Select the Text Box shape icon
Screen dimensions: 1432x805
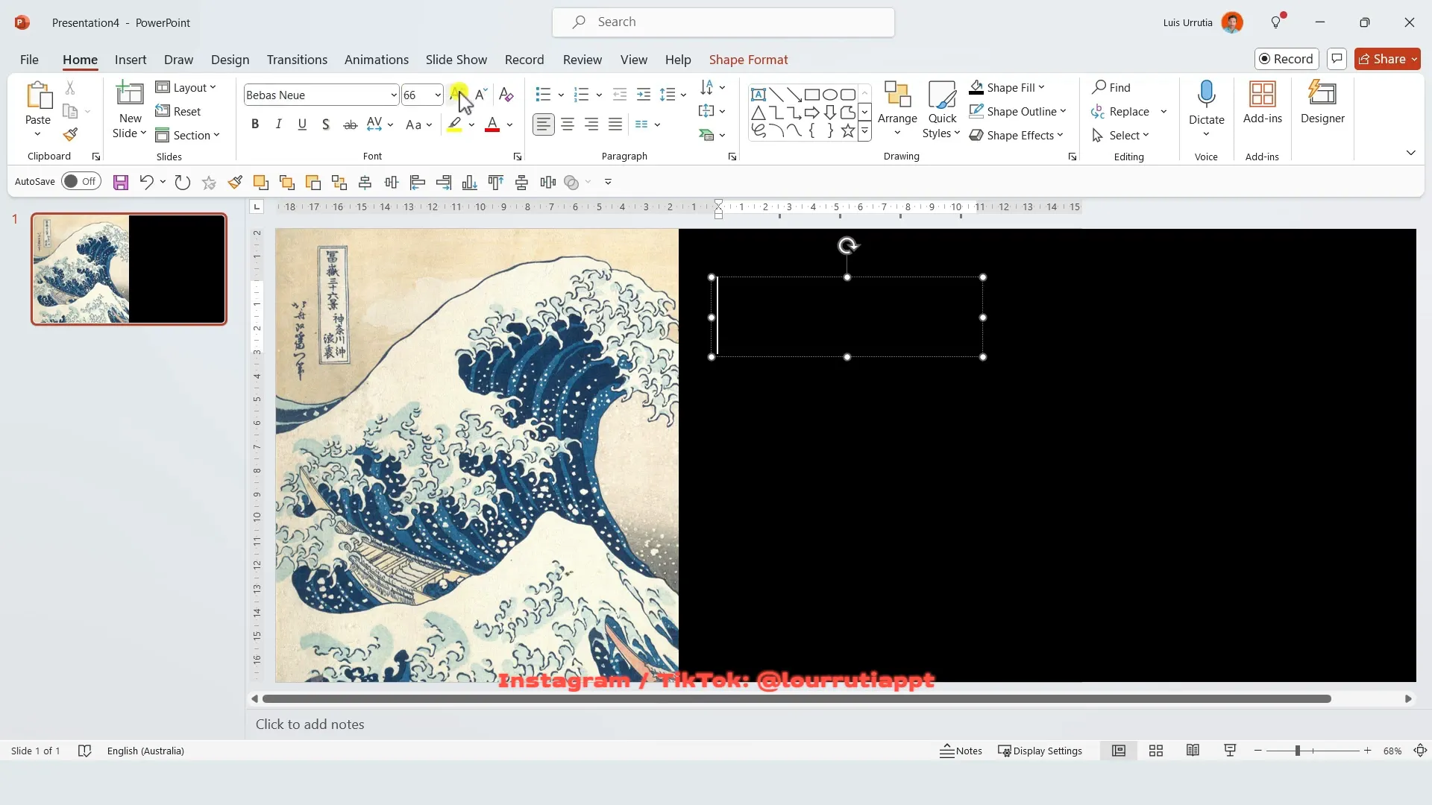759,95
